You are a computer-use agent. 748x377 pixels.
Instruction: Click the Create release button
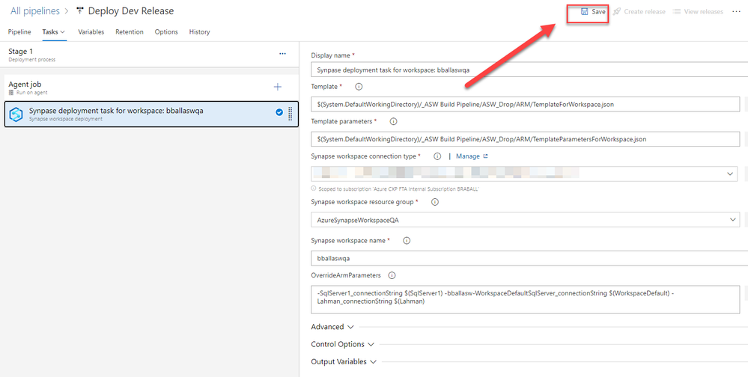(x=639, y=11)
